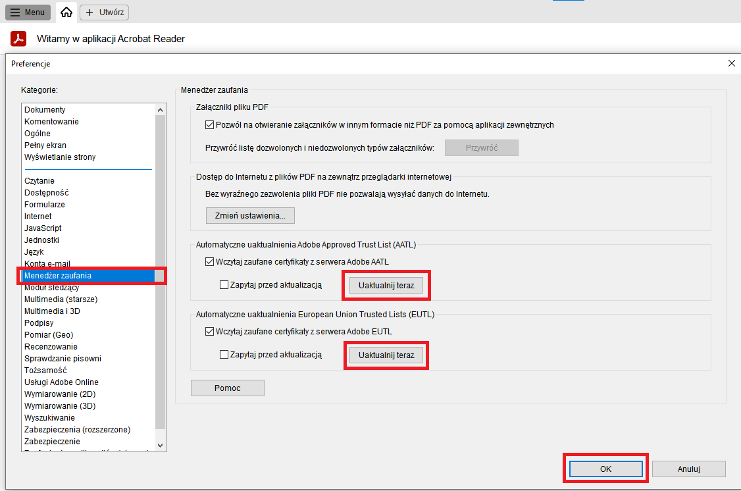
Task: Toggle load trusted certificates from Adobe EUTL
Action: [209, 332]
